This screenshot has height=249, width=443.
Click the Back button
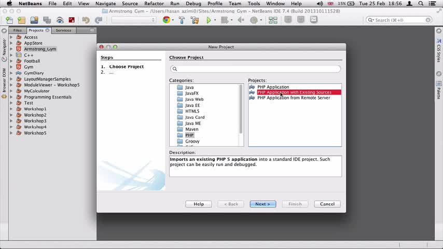click(x=231, y=204)
